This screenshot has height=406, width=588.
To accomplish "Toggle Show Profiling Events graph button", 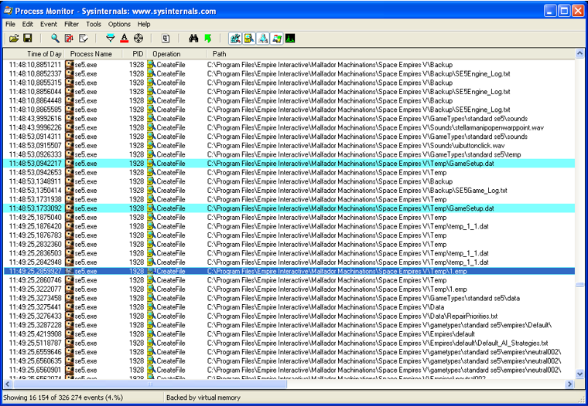I will [x=290, y=38].
